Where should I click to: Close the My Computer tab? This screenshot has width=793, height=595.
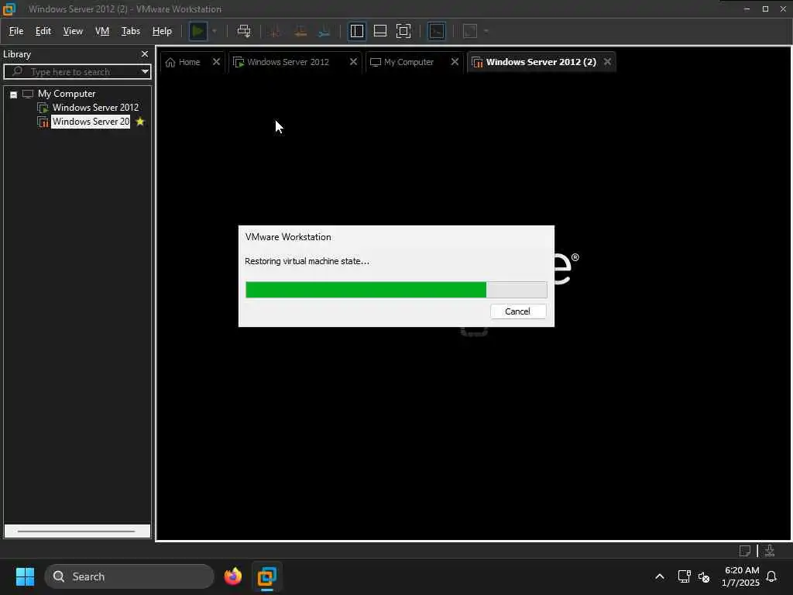pos(455,62)
